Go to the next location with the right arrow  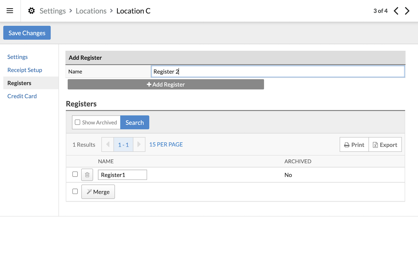[x=407, y=11]
